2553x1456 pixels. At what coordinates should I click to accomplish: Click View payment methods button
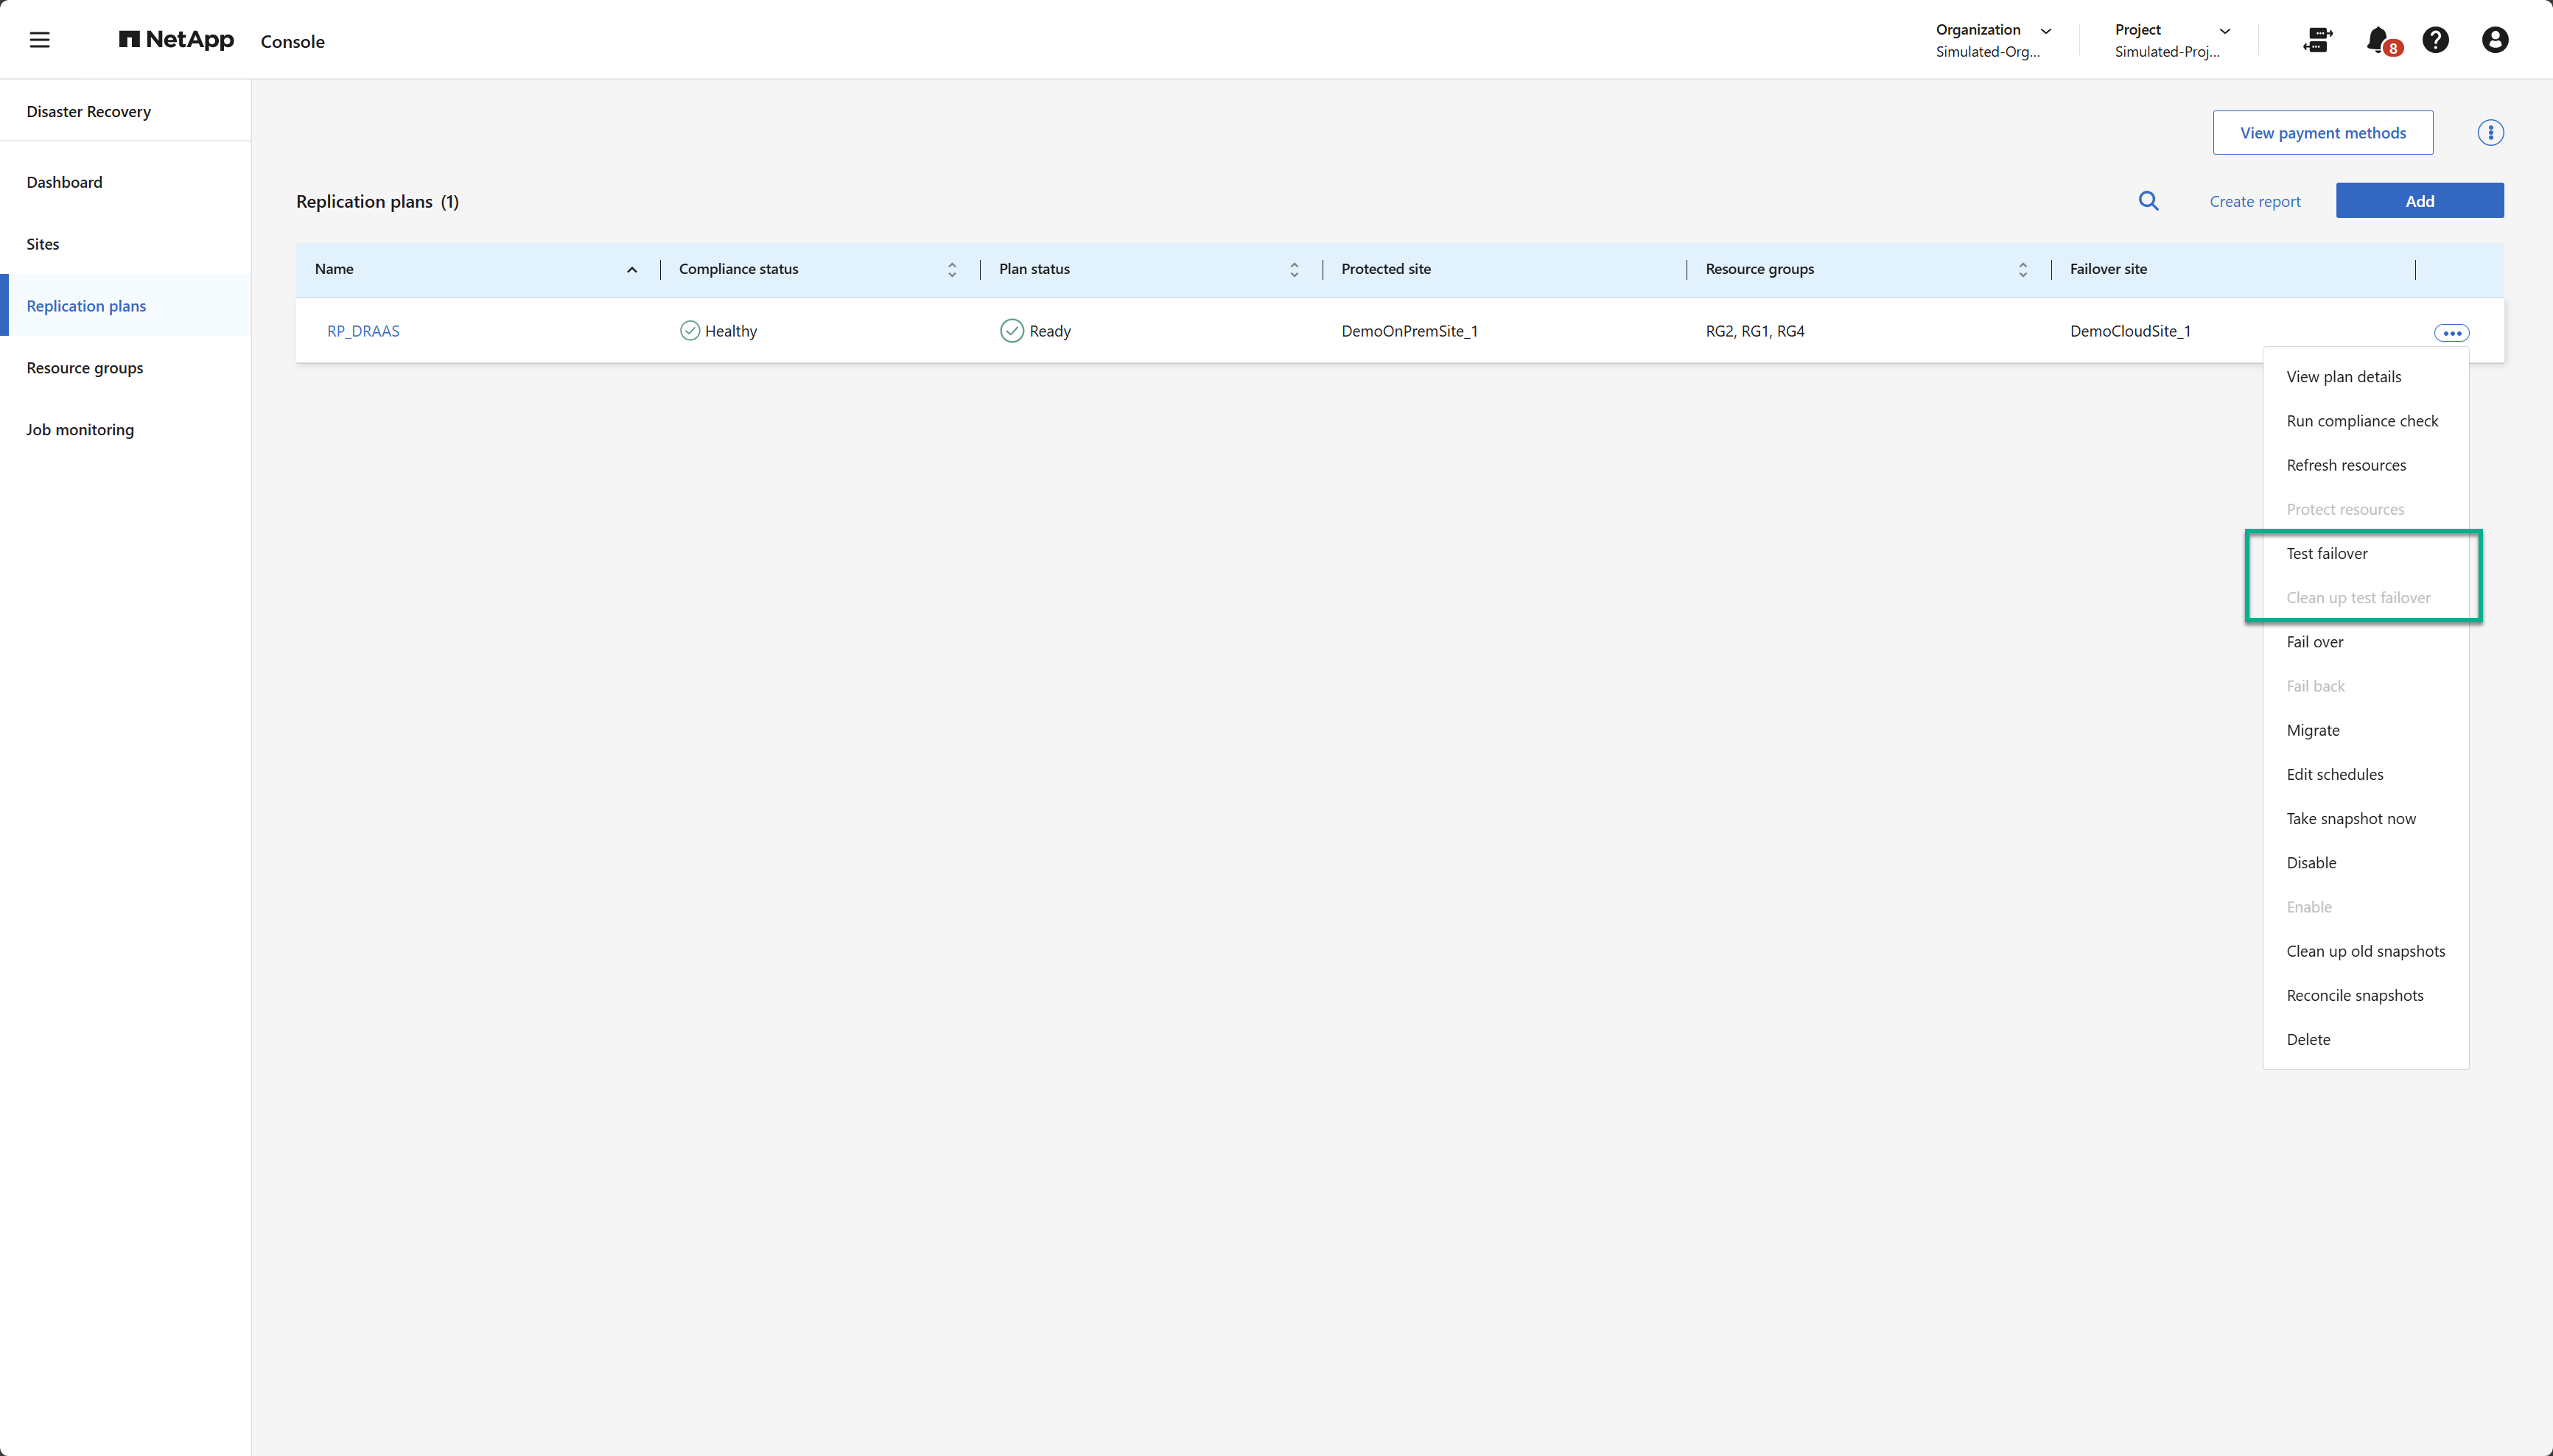[x=2322, y=133]
